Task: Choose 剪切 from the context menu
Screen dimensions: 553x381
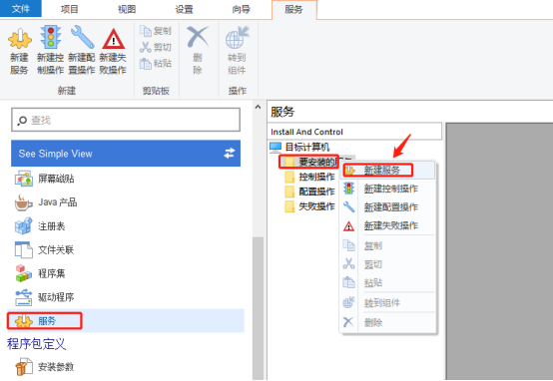Action: point(387,264)
